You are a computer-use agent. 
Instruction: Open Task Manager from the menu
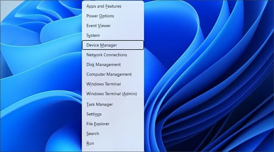coord(100,105)
